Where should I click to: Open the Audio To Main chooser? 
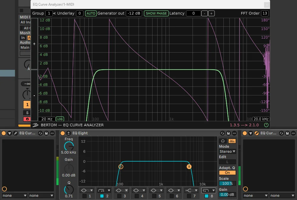pyautogui.click(x=25, y=47)
